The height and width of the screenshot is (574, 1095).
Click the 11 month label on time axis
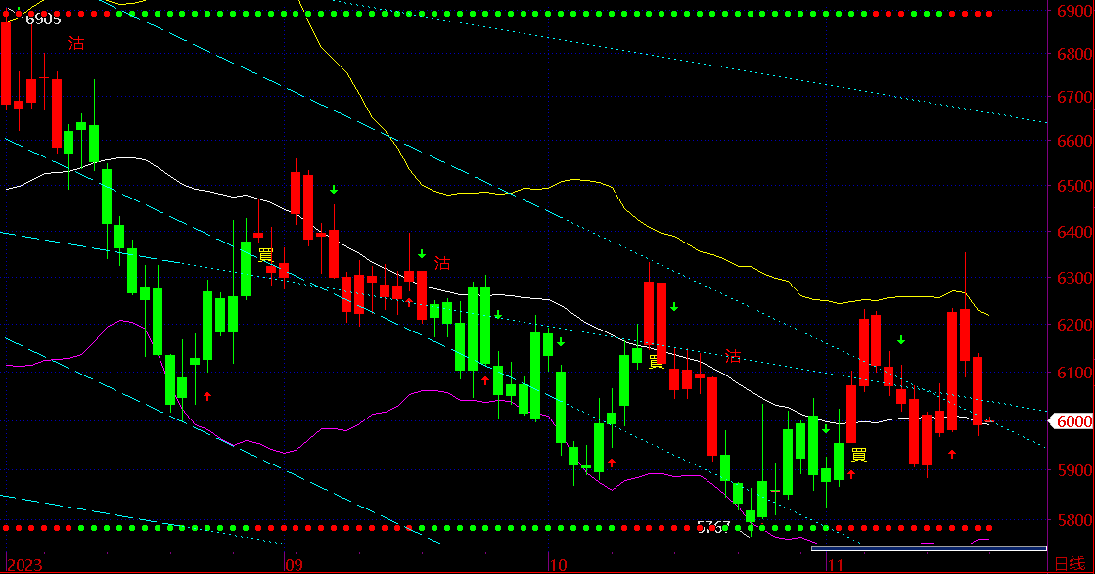[x=836, y=565]
